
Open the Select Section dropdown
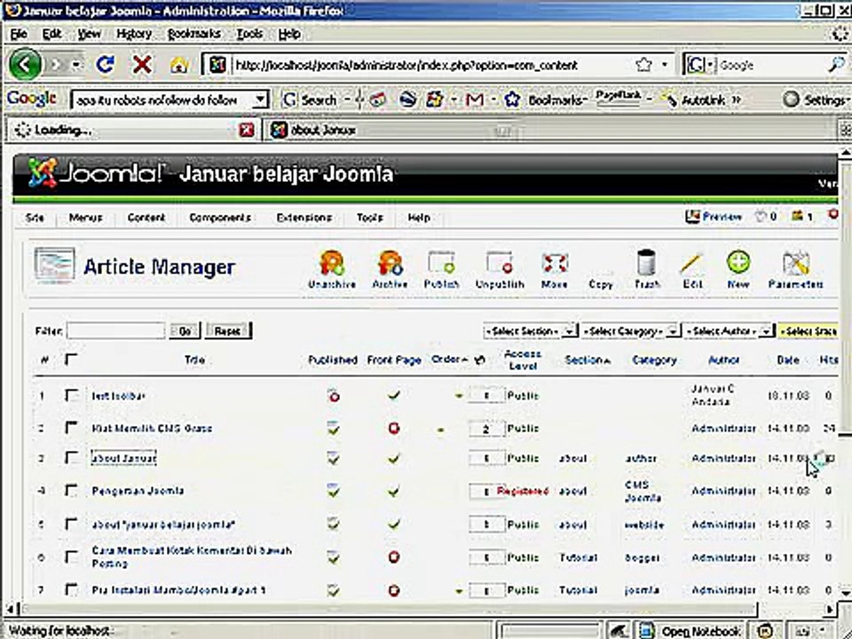click(530, 331)
